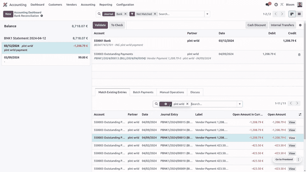
Task: Remove the Not Matched filter
Action: 155,14
